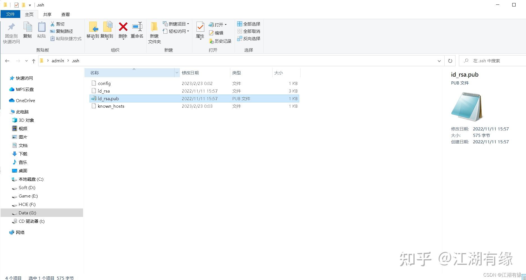The width and height of the screenshot is (526, 280).
Task: Refresh the current folder view
Action: coord(450,61)
